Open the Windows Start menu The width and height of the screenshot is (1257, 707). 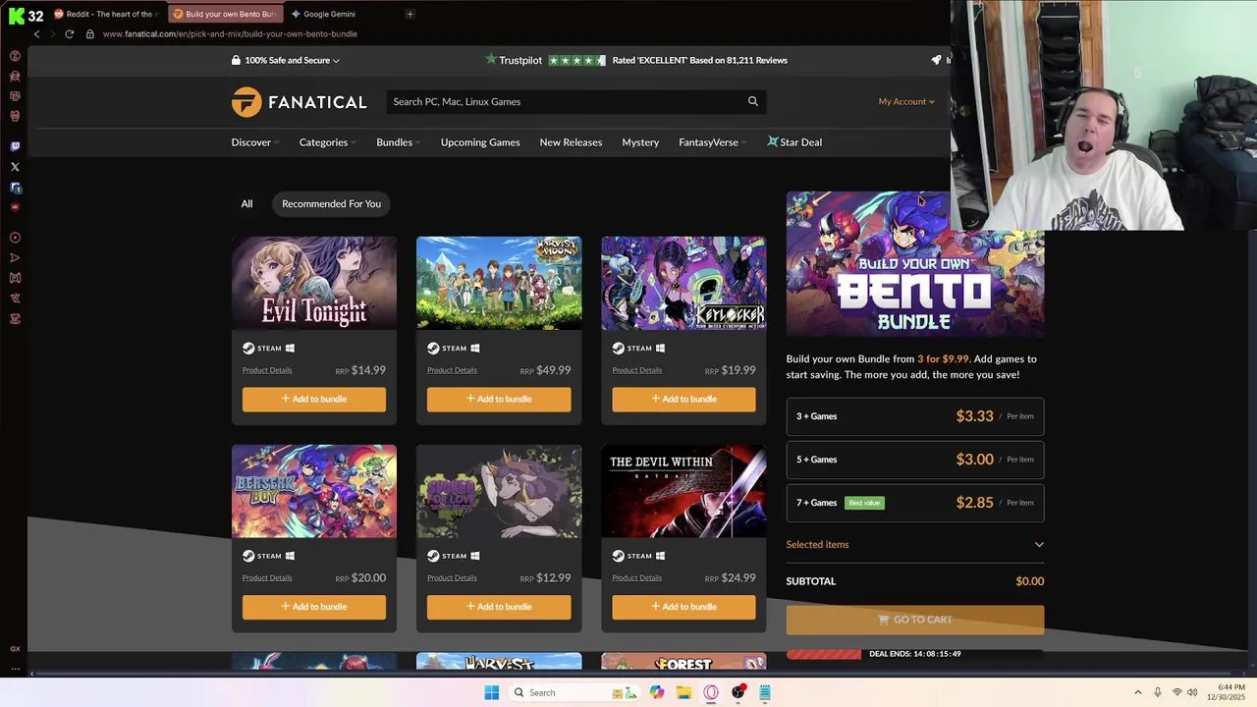pos(492,692)
